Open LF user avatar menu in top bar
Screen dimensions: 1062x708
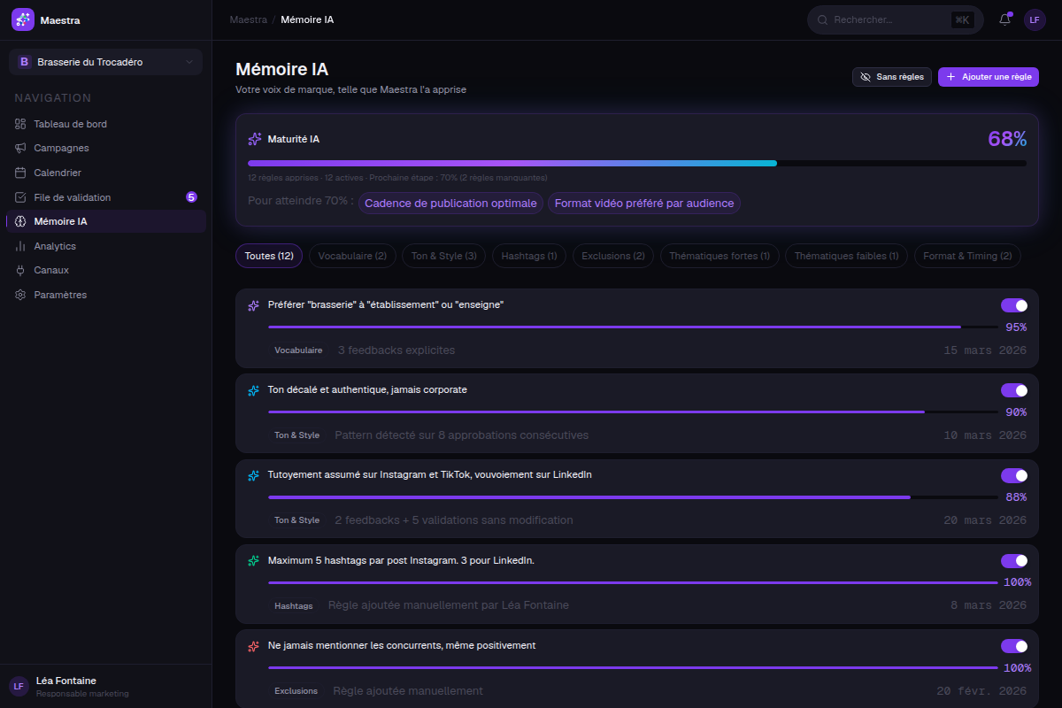point(1035,19)
